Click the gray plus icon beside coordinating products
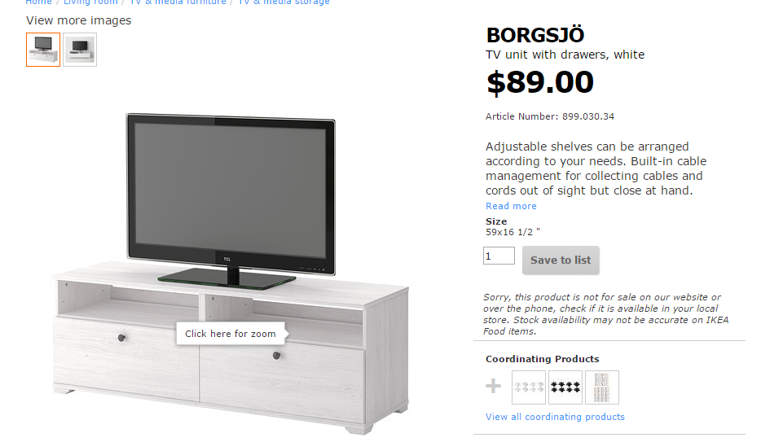 (493, 386)
